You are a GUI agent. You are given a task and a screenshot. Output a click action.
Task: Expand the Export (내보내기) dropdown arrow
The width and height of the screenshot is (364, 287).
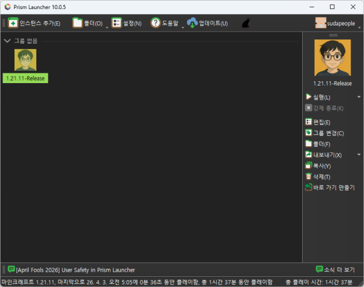(359, 155)
